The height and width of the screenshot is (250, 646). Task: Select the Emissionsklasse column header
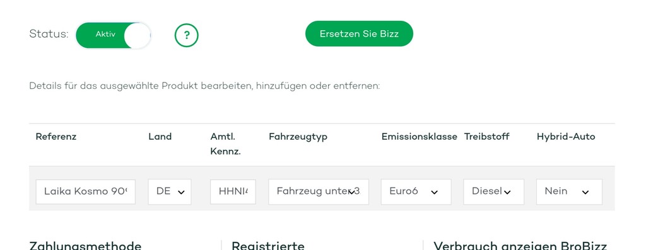click(x=419, y=137)
